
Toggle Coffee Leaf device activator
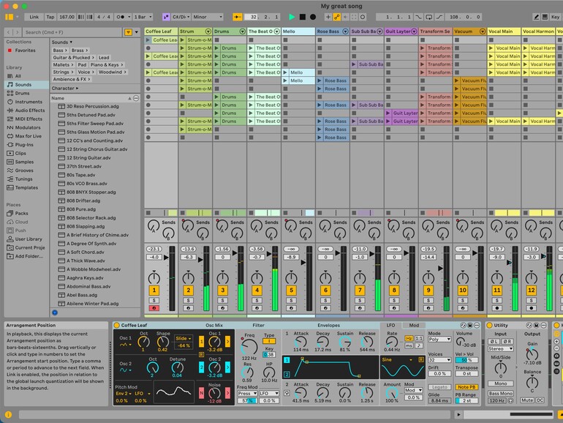coord(117,325)
